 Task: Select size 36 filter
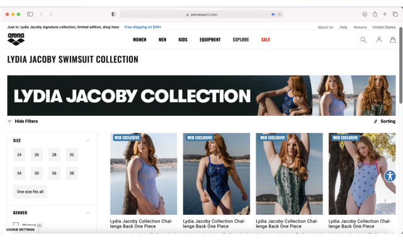[x=54, y=173]
